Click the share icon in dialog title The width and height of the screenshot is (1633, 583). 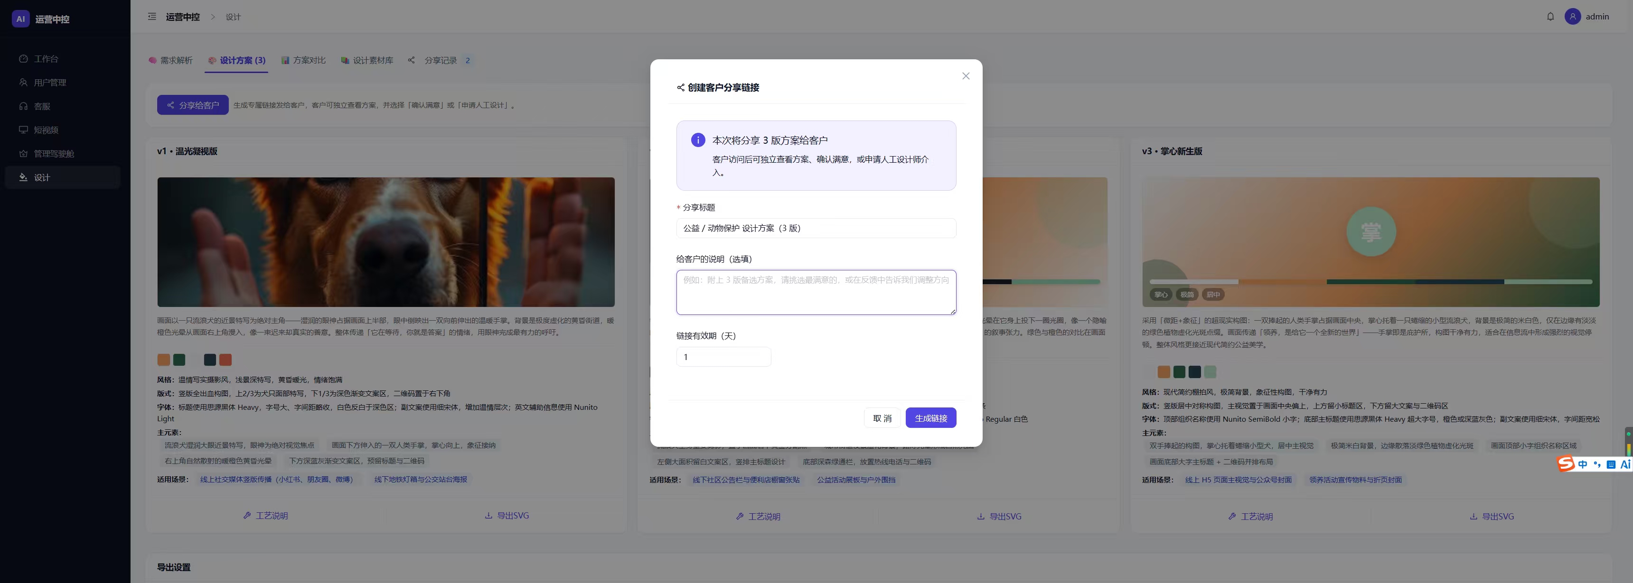coord(680,87)
